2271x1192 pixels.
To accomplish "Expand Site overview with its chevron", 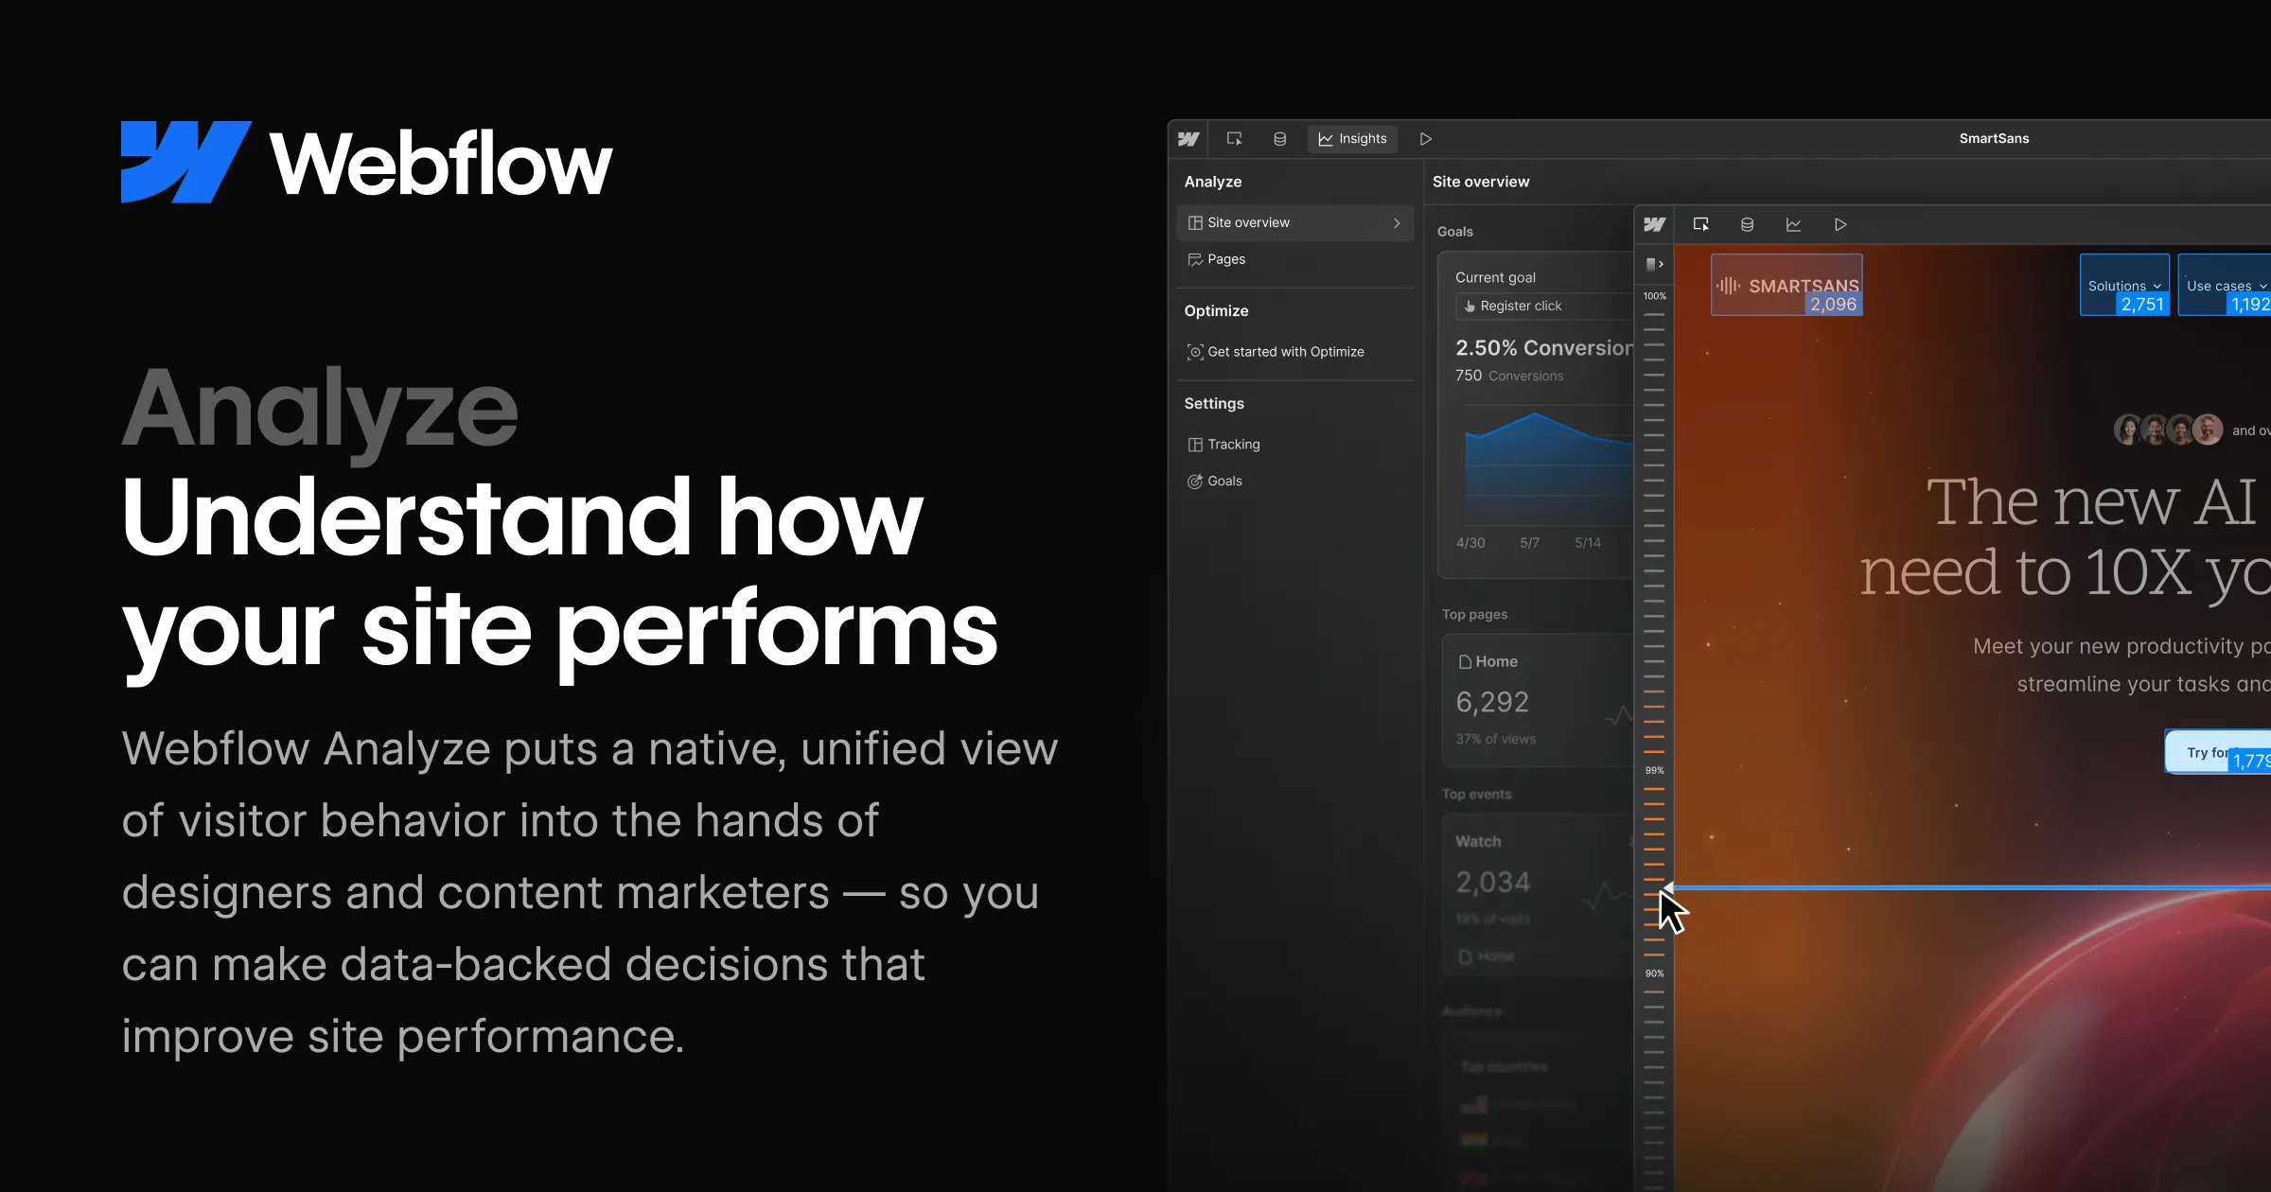I will (1396, 222).
